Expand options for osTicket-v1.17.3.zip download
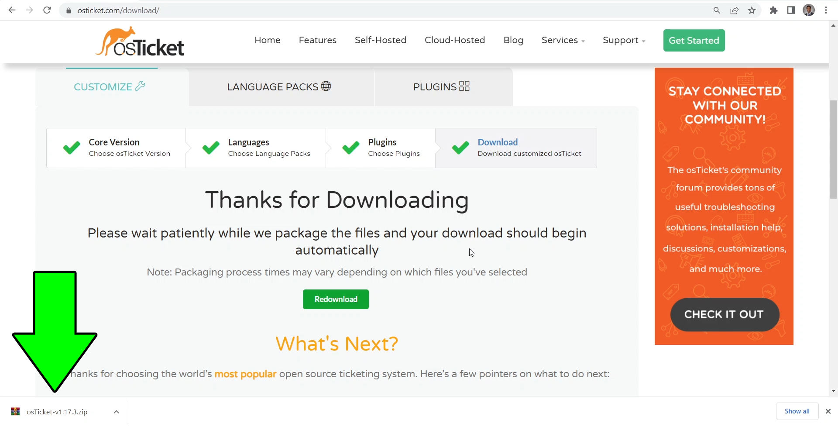Screen dimensions: 838x427 pos(116,411)
